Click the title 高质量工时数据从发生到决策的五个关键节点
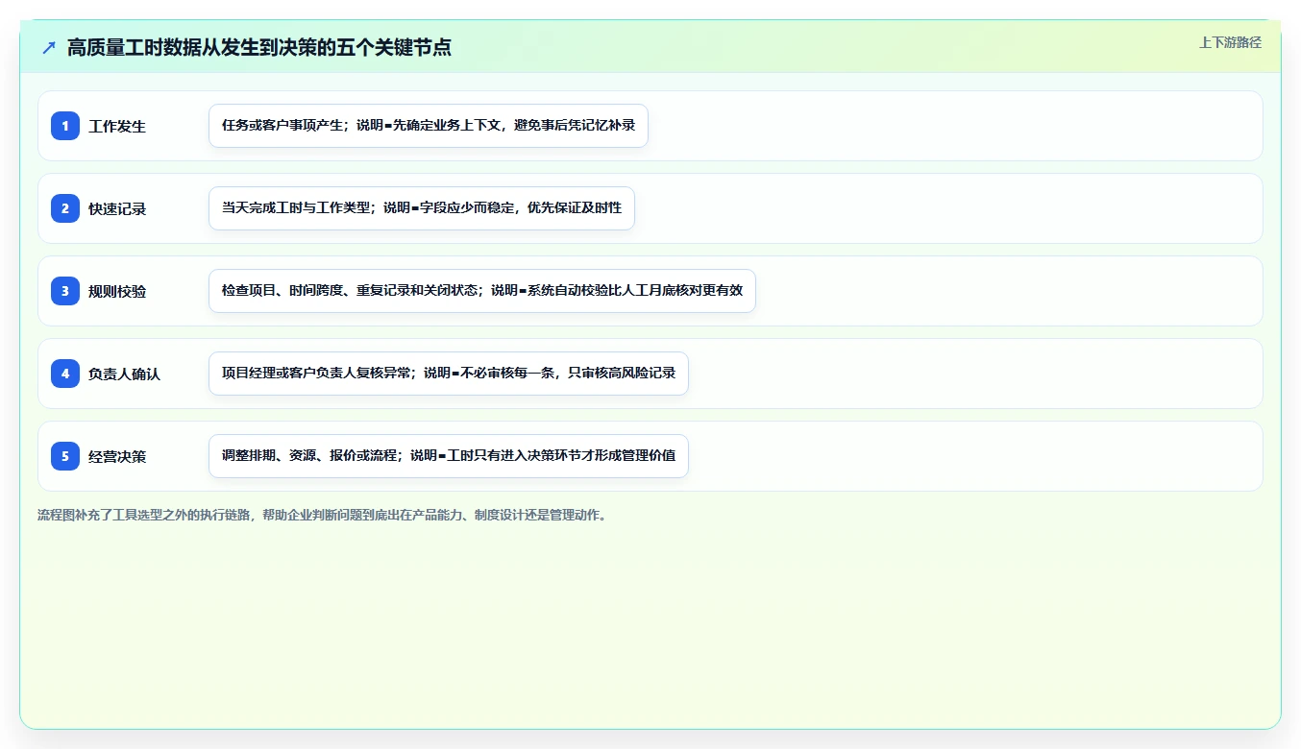 [x=259, y=47]
